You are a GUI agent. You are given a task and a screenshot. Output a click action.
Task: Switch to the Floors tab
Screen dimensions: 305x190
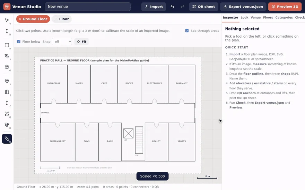(x=268, y=18)
